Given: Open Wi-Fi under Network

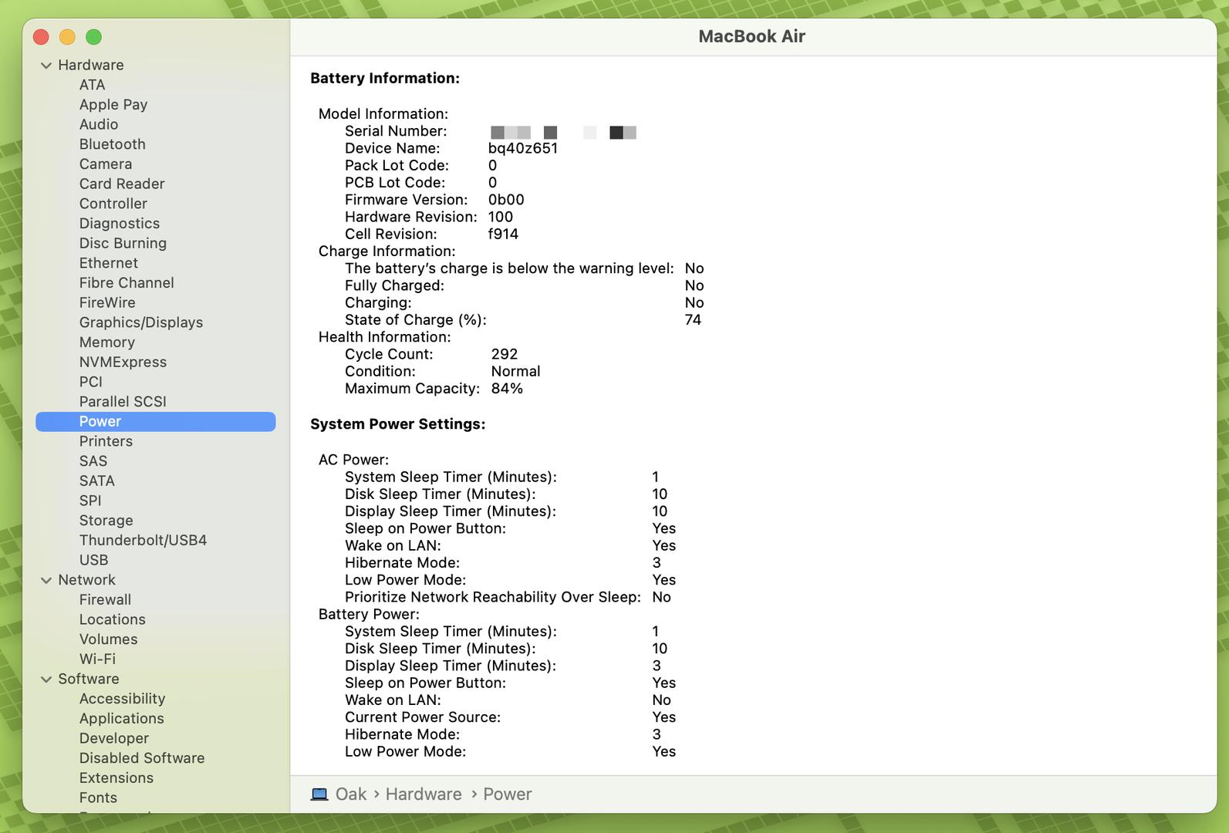Looking at the screenshot, I should coord(97,659).
